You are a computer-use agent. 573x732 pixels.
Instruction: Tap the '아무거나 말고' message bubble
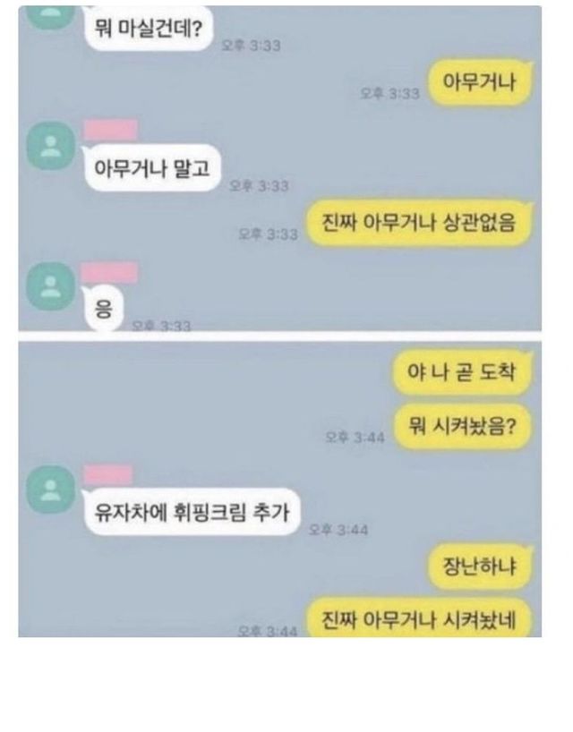pos(152,168)
